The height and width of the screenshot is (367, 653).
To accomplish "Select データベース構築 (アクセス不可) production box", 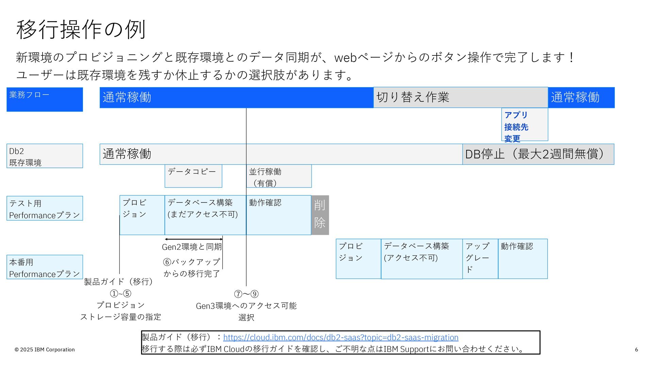I will pyautogui.click(x=421, y=259).
